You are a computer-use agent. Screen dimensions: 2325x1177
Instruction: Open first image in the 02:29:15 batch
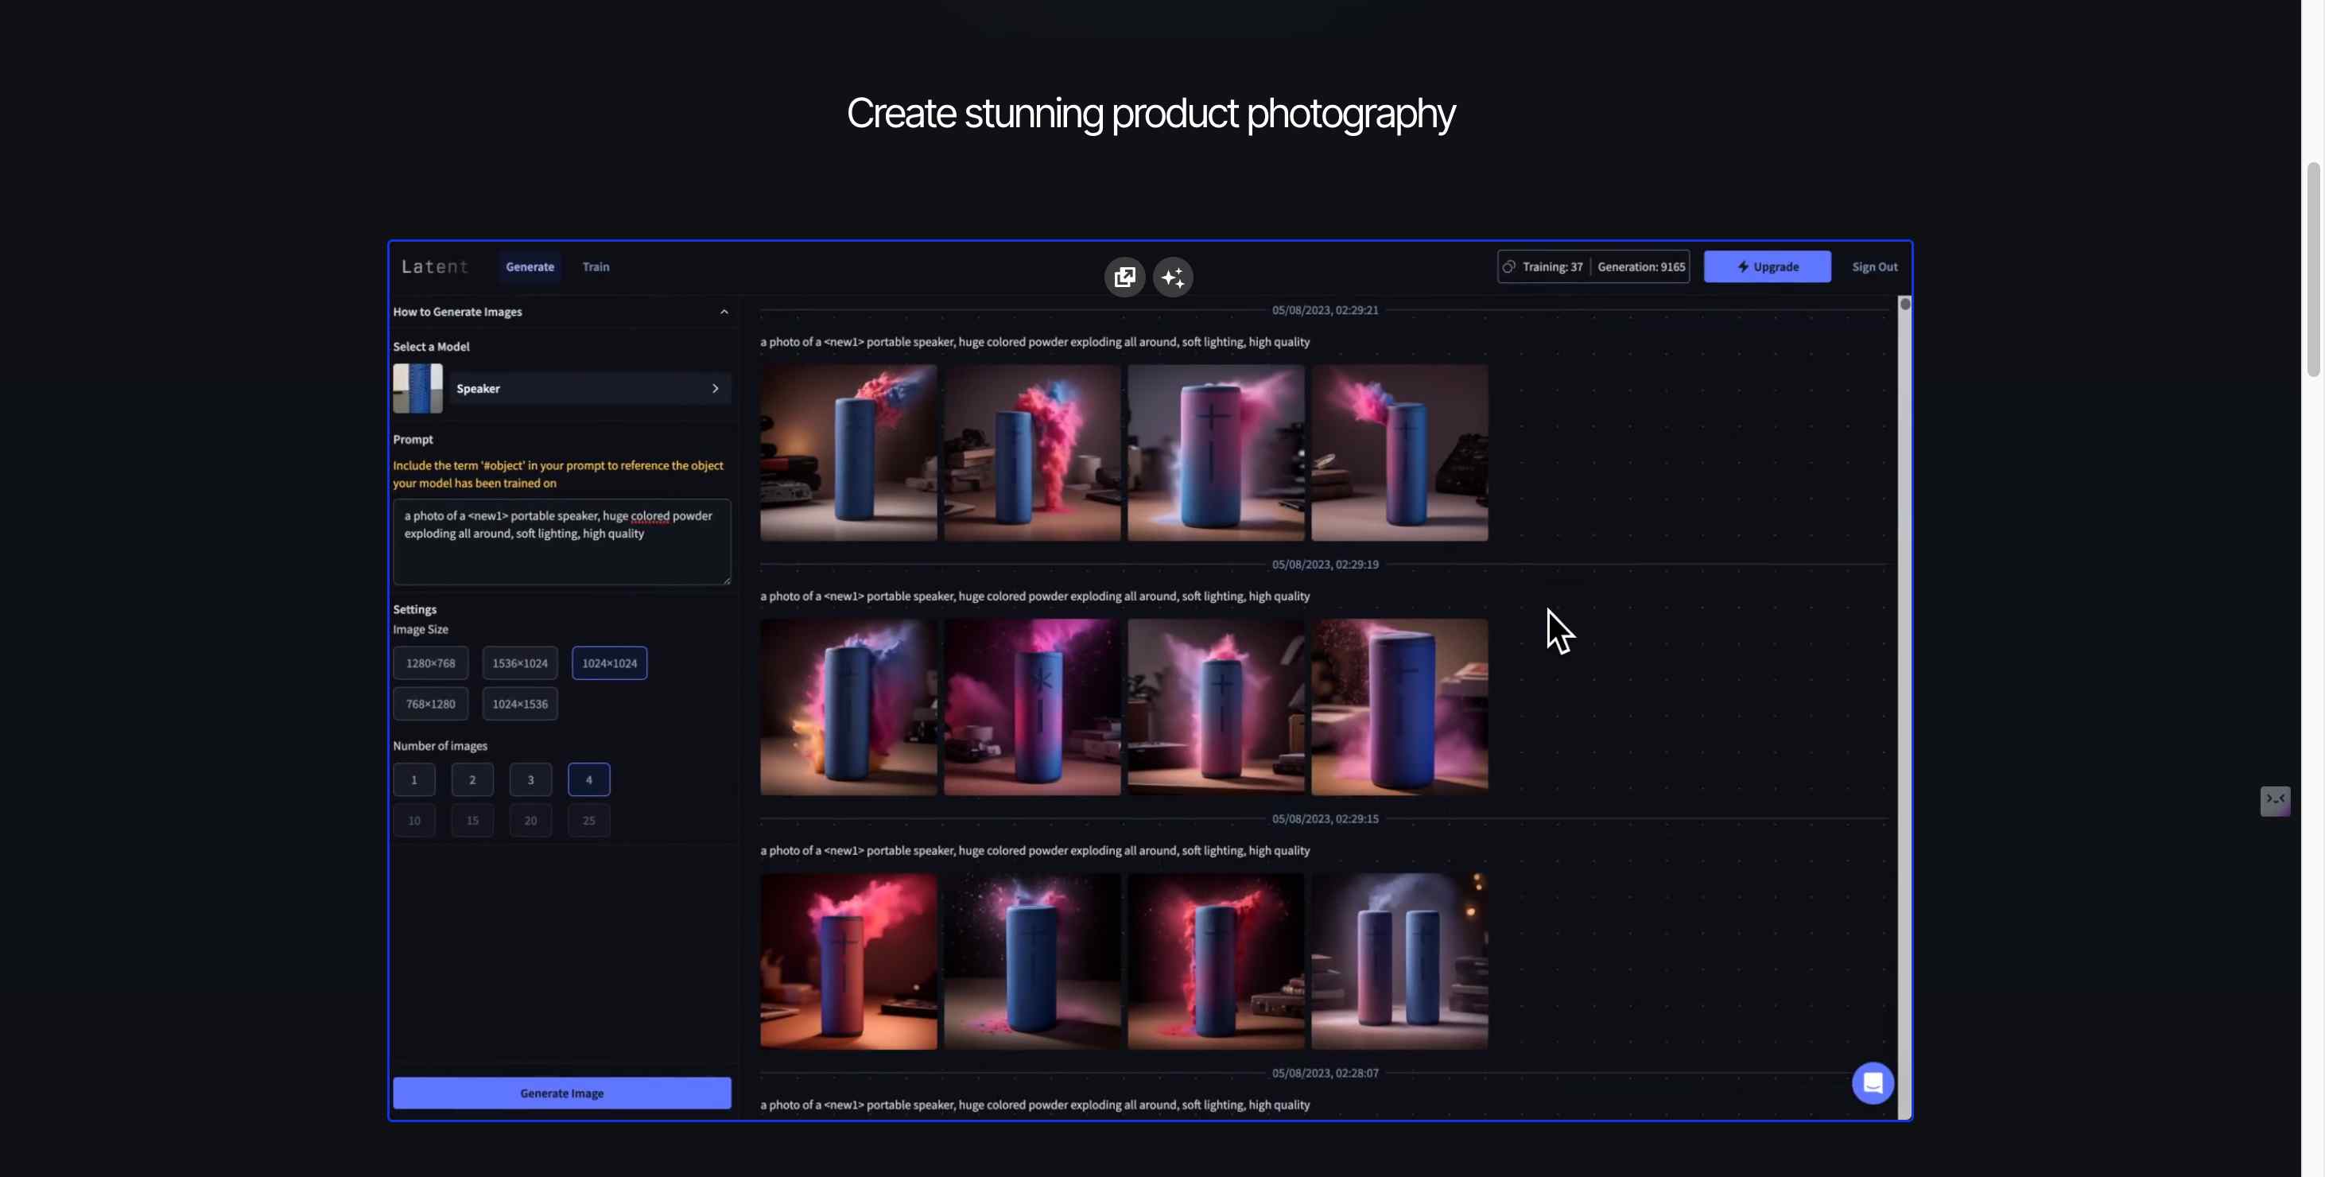coord(848,961)
